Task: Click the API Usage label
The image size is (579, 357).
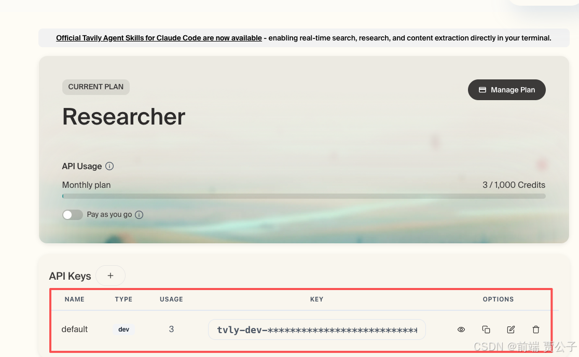Action: tap(82, 167)
